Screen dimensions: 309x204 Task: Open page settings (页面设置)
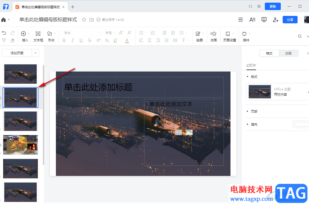[230, 37]
